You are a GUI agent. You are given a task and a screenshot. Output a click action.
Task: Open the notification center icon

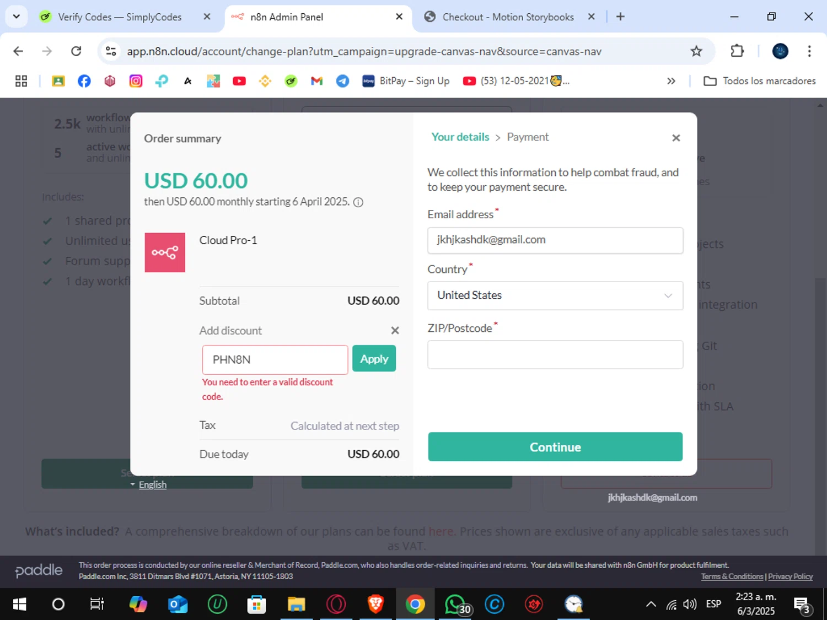(x=802, y=605)
